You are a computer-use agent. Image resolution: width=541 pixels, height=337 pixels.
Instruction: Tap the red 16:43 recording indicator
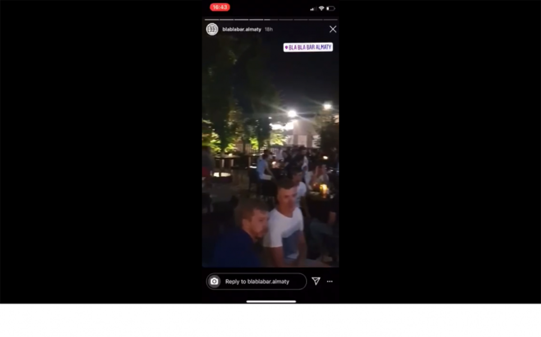[x=220, y=7]
